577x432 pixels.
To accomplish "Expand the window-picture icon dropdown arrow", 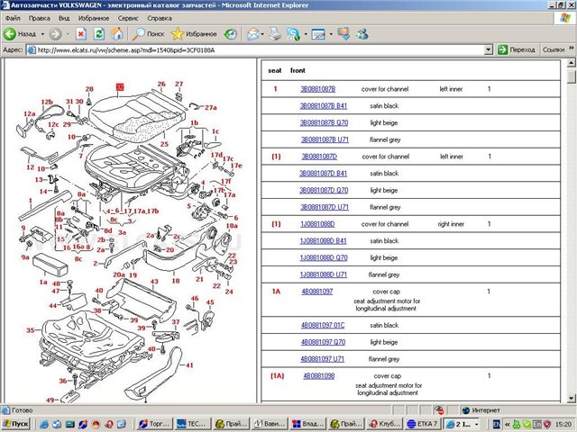I will [x=331, y=34].
